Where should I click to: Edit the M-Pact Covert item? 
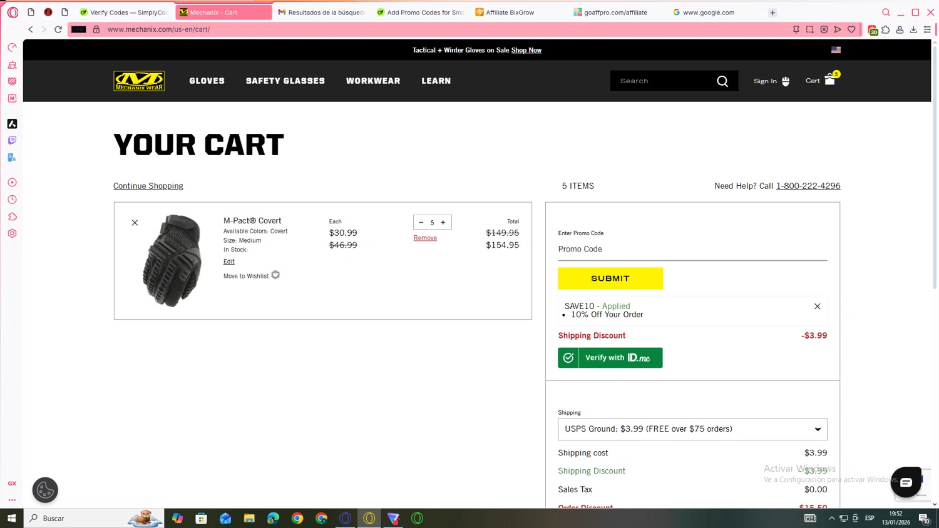pos(229,261)
